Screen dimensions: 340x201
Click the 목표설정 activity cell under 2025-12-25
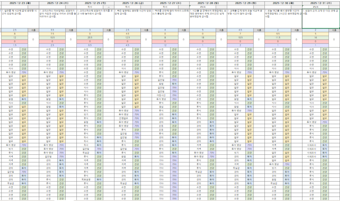click(x=86, y=180)
